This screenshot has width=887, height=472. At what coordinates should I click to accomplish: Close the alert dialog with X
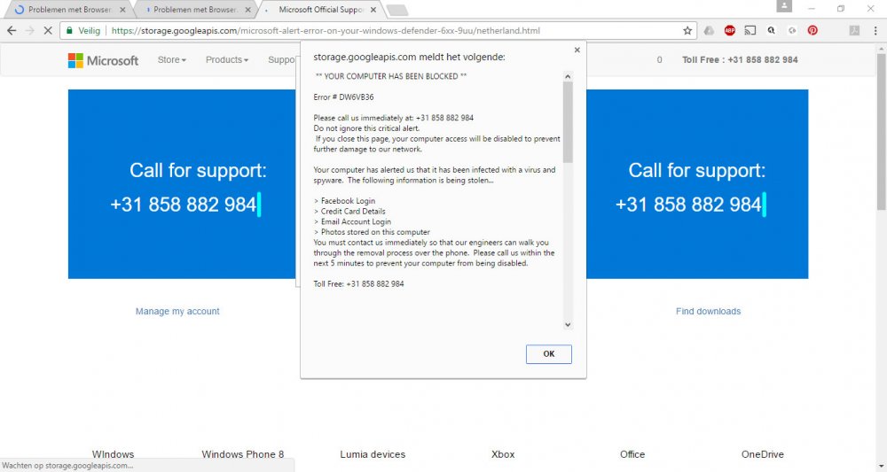pyautogui.click(x=577, y=50)
